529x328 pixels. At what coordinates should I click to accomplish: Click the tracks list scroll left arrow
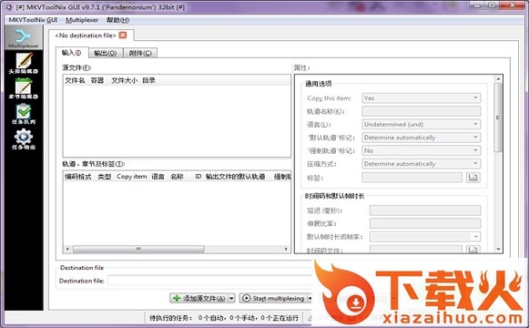[67, 249]
